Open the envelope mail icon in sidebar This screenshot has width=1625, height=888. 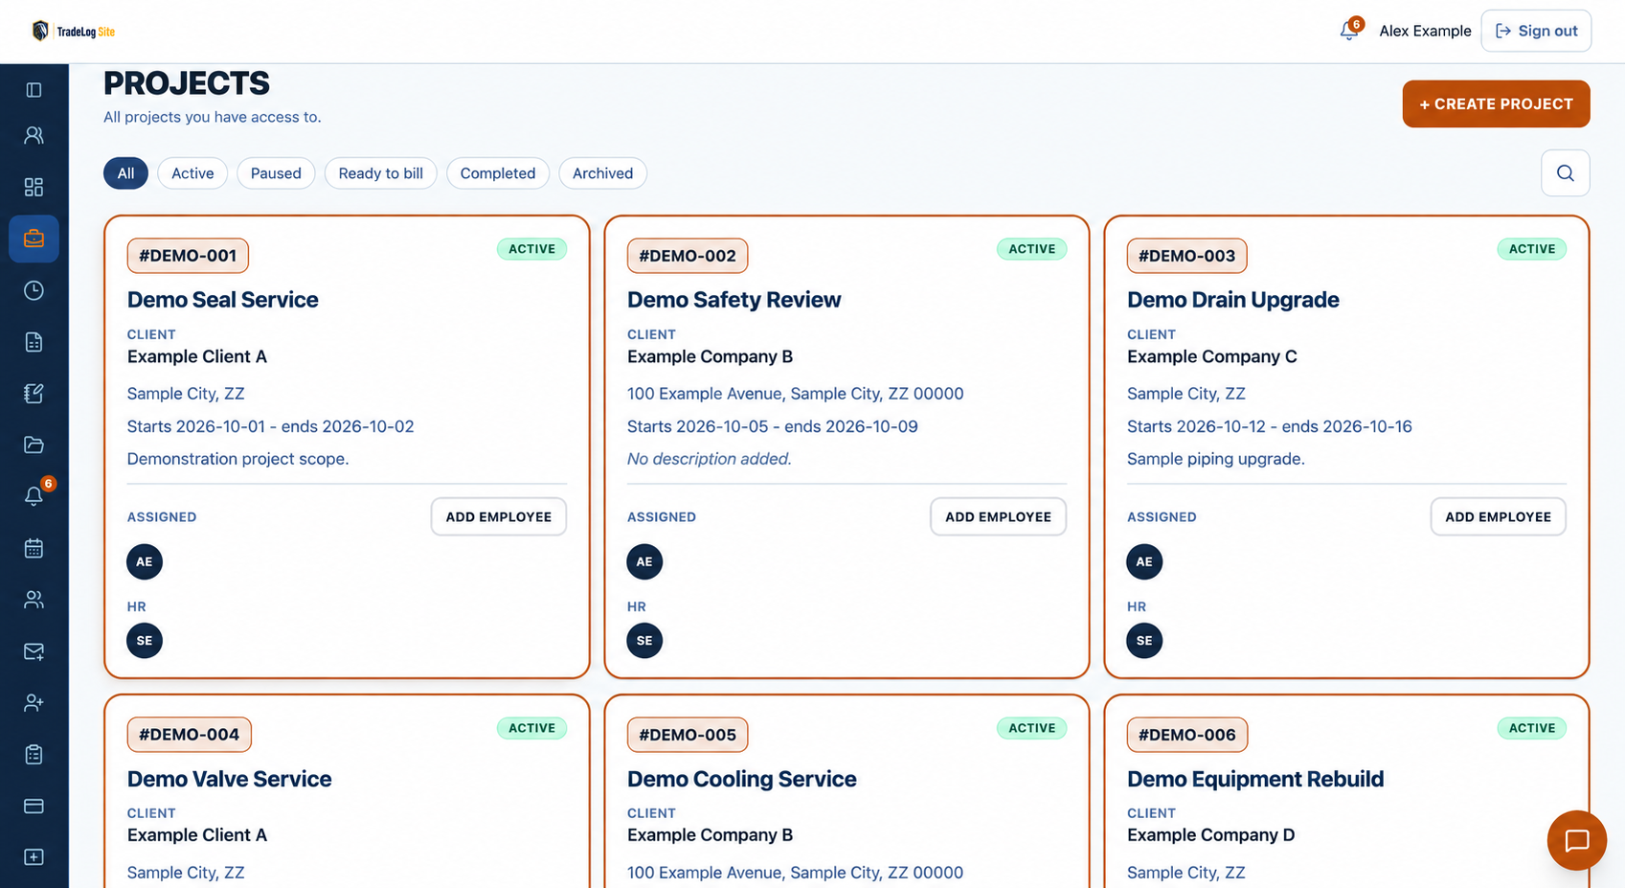coord(34,651)
